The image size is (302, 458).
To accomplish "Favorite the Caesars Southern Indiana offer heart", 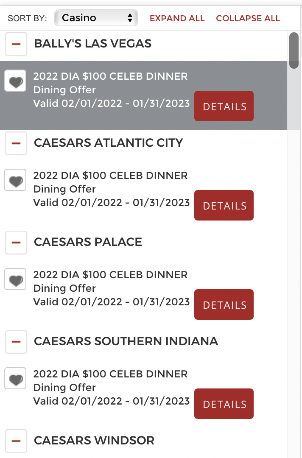I will [x=15, y=379].
